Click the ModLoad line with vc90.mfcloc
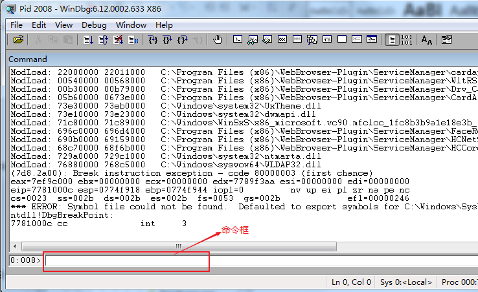This screenshot has height=292, width=478. [x=244, y=123]
